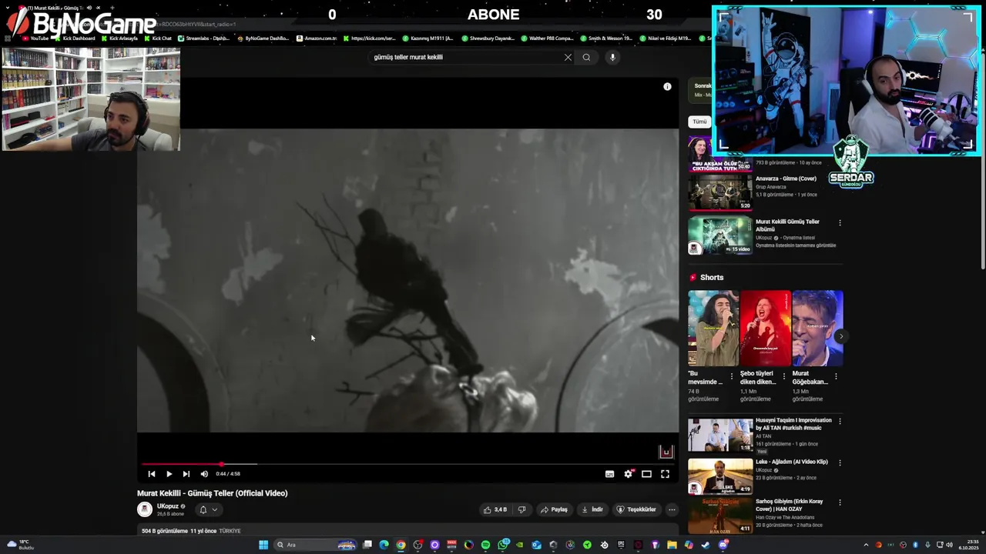The width and height of the screenshot is (986, 554).
Task: Open Sarhoş Gibiyim Erkin Koray Cover video
Action: point(790,505)
